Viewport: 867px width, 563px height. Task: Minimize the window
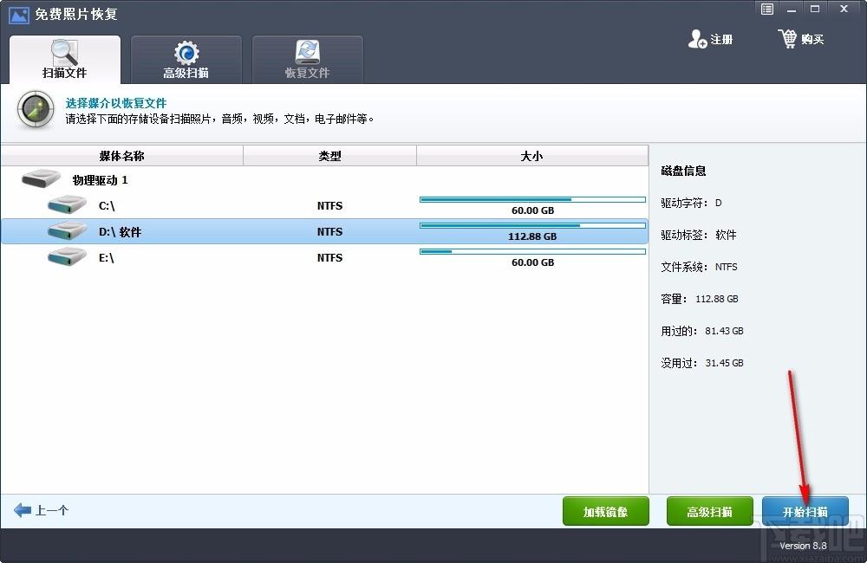tap(792, 9)
